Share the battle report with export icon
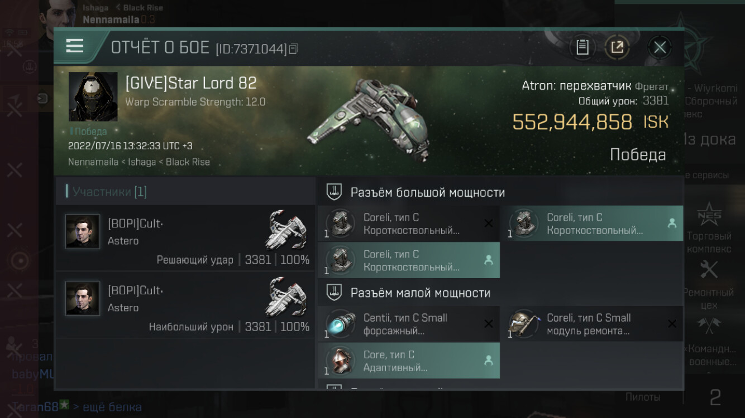Viewport: 745px width, 418px height. (x=617, y=47)
